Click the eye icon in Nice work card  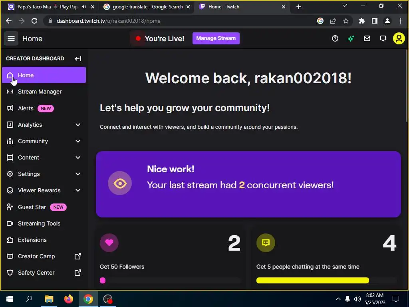(x=120, y=183)
